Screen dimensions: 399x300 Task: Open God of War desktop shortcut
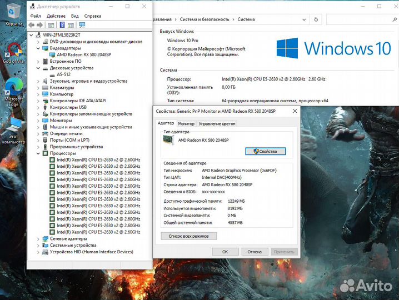[14, 53]
